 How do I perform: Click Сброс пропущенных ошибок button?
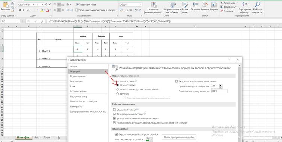[x=179, y=137]
